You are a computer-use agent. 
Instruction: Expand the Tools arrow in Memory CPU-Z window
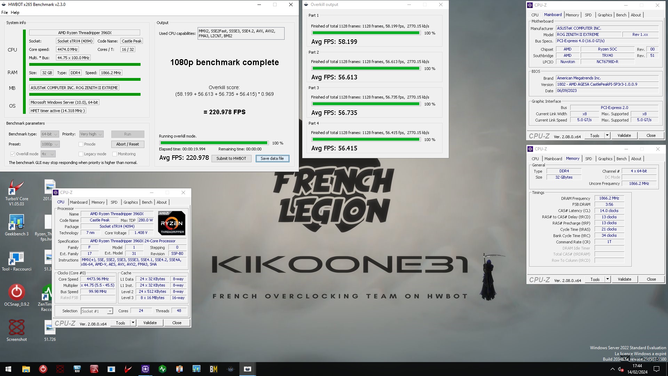pyautogui.click(x=607, y=279)
